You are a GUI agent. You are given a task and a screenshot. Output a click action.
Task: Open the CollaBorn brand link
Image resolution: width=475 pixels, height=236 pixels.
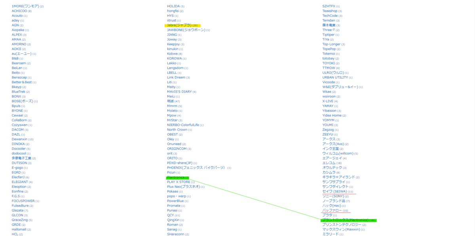pyautogui.click(x=19, y=120)
